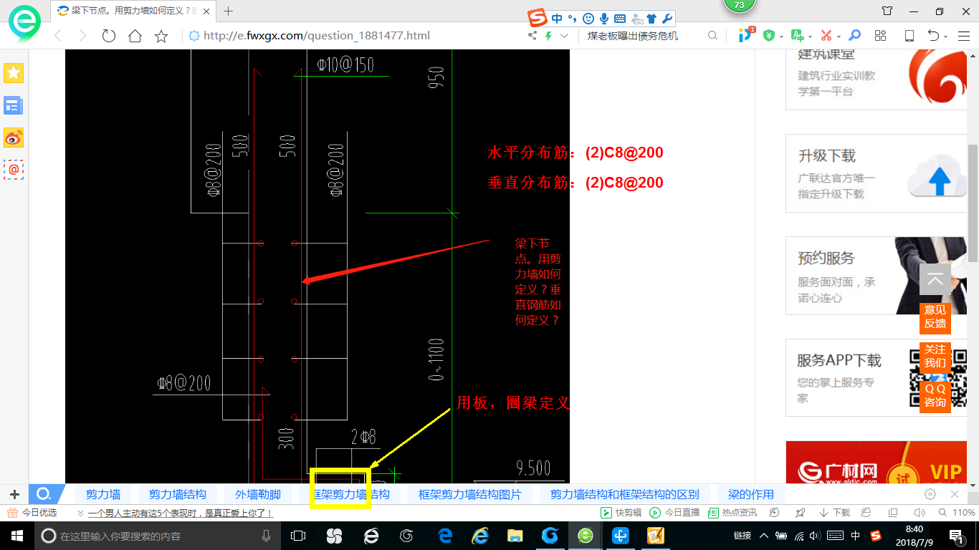Open a new tab with plus
979x550 pixels.
click(x=229, y=11)
